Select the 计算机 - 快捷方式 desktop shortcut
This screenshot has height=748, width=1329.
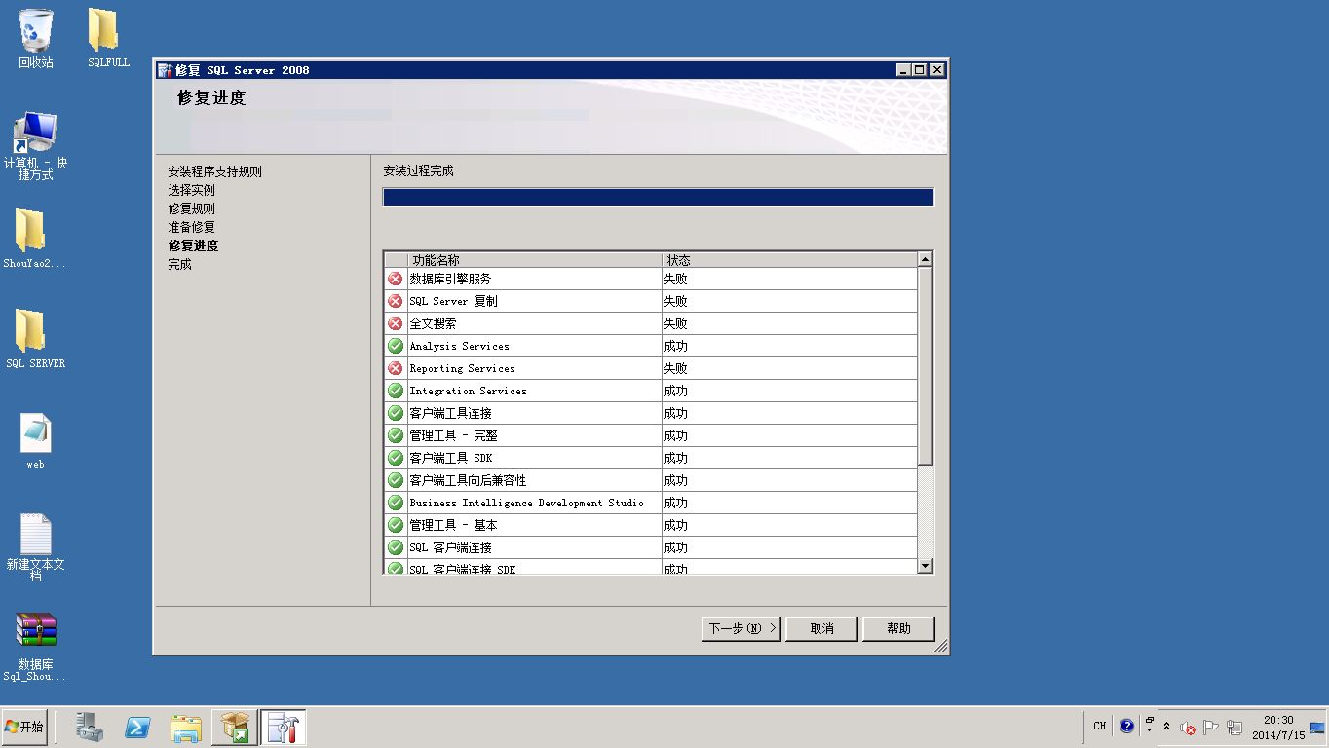point(36,146)
